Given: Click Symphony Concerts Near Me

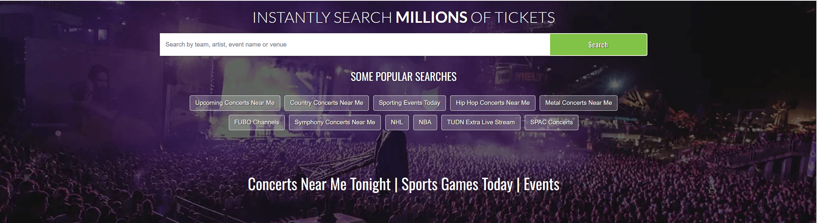Looking at the screenshot, I should click(x=335, y=123).
